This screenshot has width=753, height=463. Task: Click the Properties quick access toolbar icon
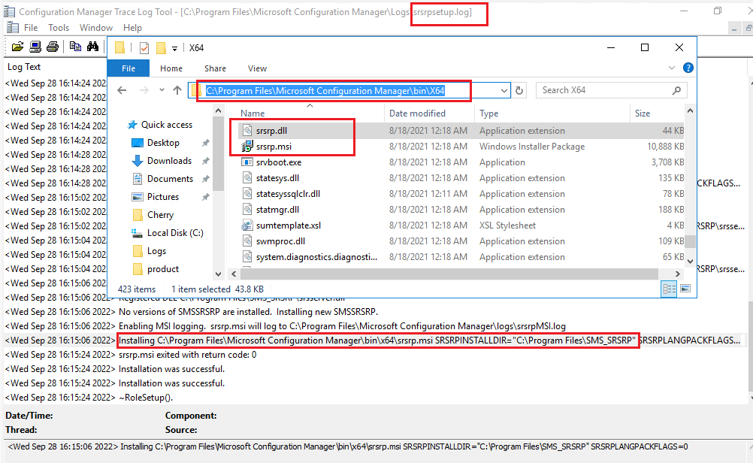coord(144,47)
